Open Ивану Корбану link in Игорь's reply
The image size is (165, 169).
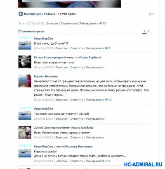(90, 57)
